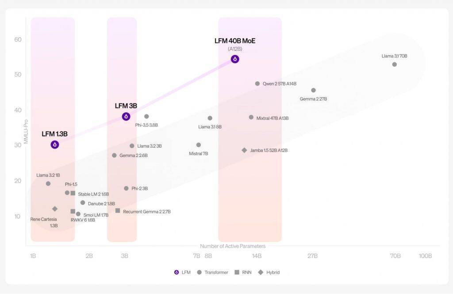453x294 pixels.
Task: Click the Danube 2 1.8B data point
Action: (x=83, y=203)
